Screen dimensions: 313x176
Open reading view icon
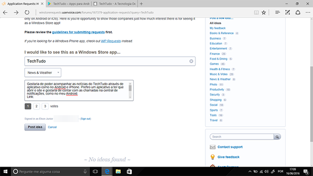256,12
